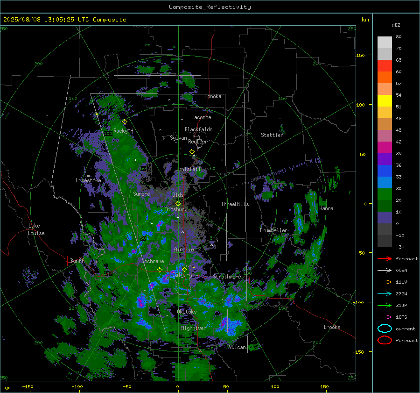Click the Sylvan label
The height and width of the screenshot is (393, 420).
click(178, 138)
